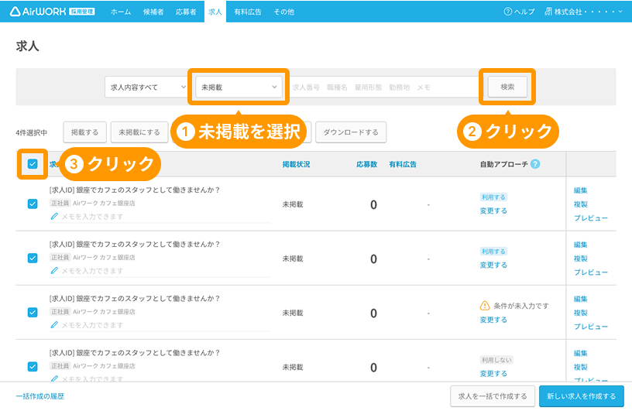Image resolution: width=632 pixels, height=411 pixels.
Task: Click 複製 in the first job row
Action: 581,204
